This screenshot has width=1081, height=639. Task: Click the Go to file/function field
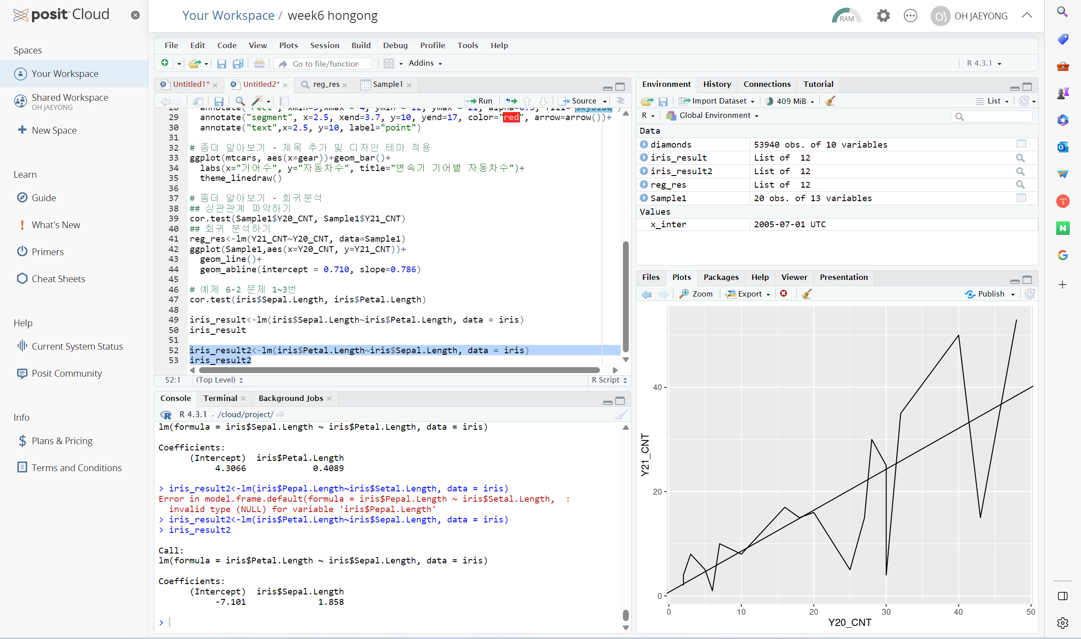point(326,63)
